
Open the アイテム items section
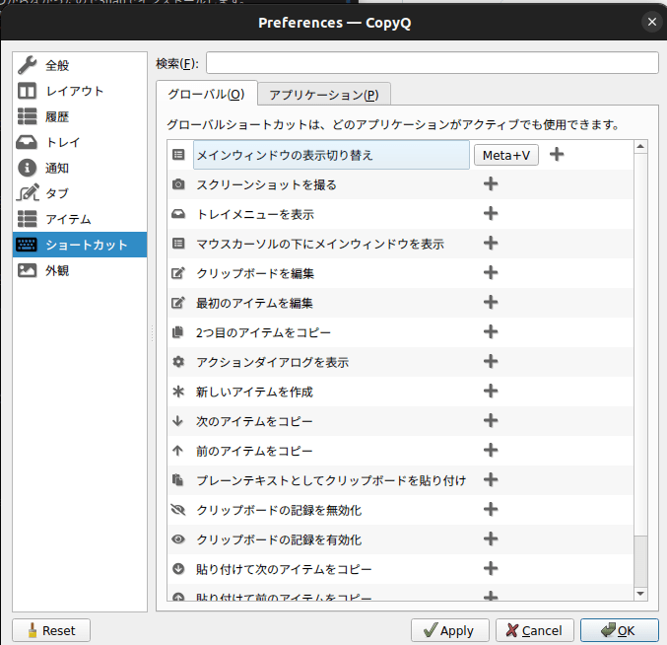[x=80, y=219]
